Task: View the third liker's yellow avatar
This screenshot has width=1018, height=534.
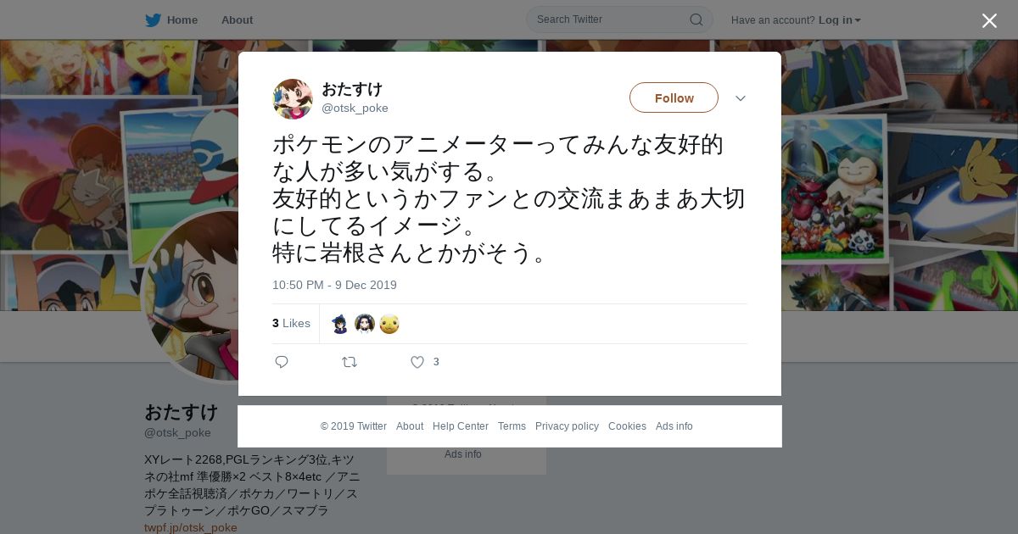Action: [389, 324]
